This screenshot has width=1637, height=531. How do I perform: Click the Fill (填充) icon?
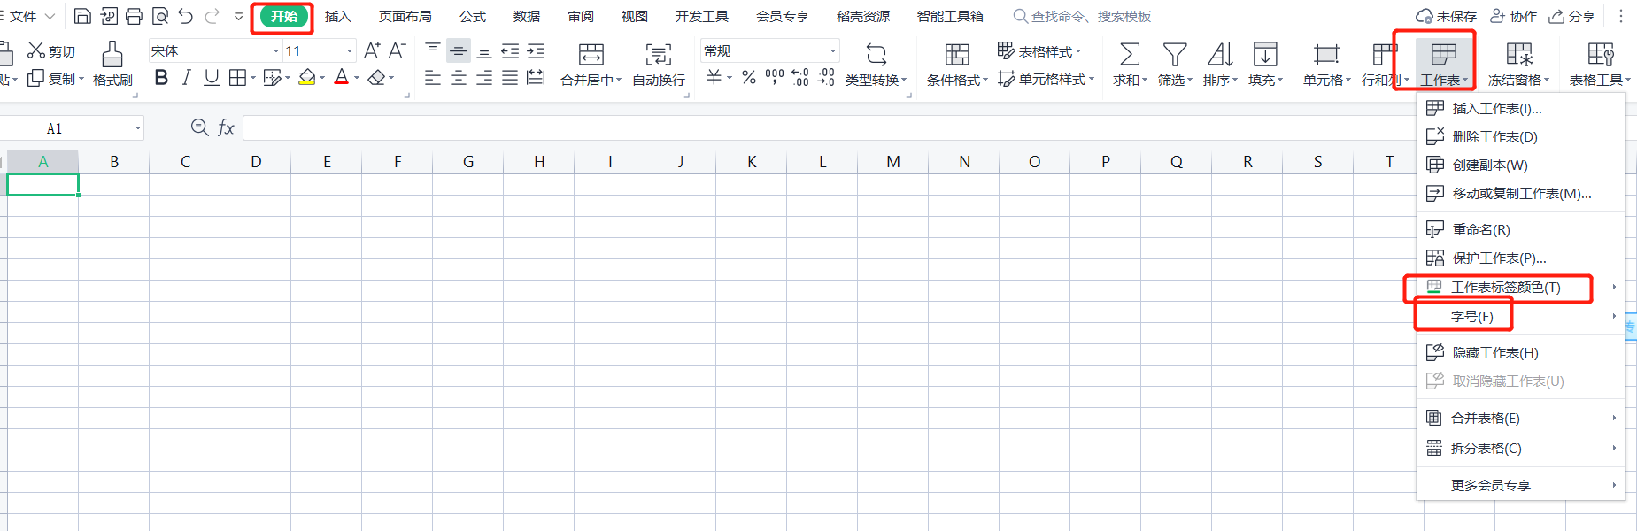click(1265, 54)
